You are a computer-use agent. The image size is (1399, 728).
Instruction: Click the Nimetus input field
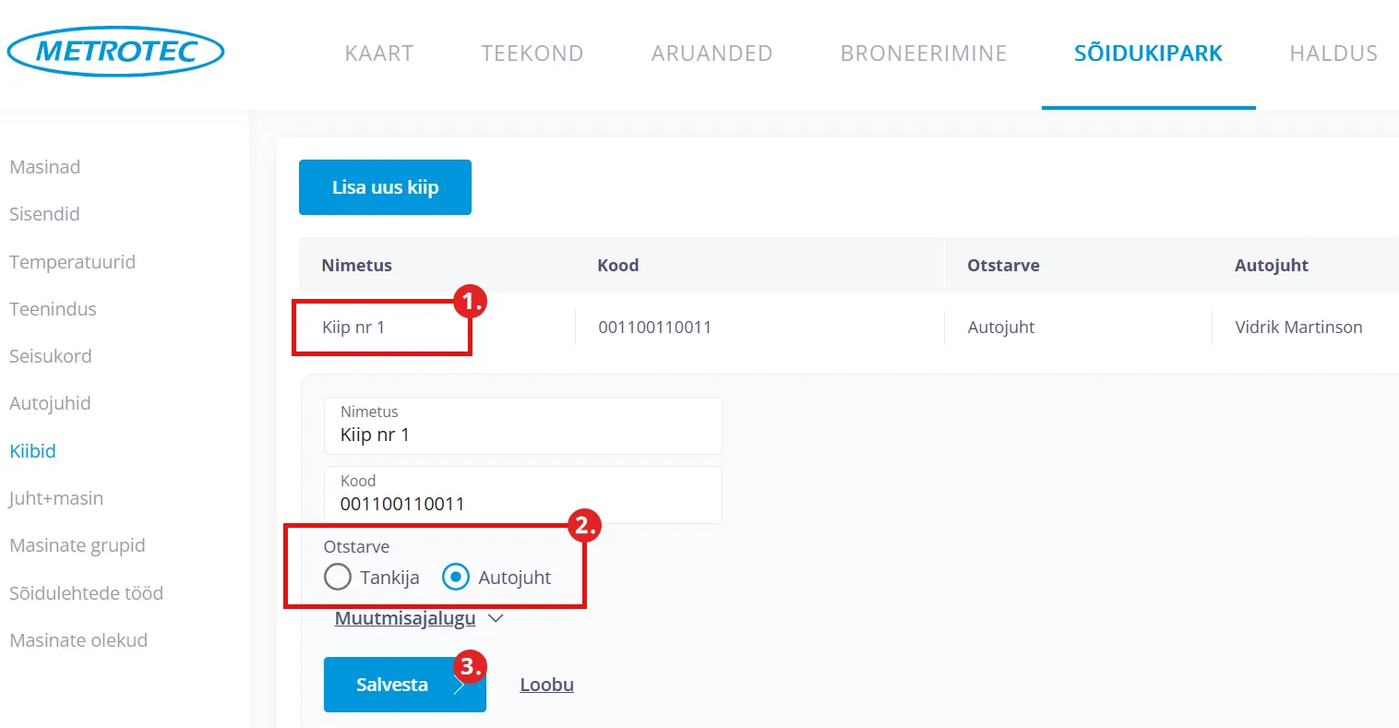[522, 435]
